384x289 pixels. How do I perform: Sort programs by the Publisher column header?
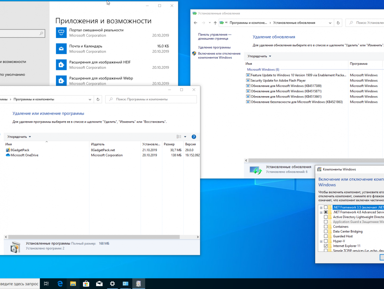(115, 144)
